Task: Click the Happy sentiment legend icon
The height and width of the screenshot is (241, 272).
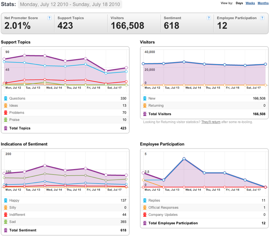Action: 6,201
